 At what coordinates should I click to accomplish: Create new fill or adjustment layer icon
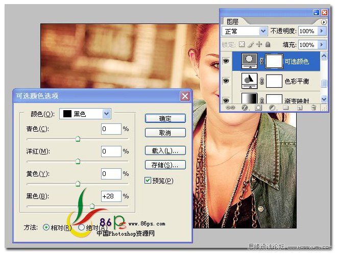pyautogui.click(x=272, y=107)
